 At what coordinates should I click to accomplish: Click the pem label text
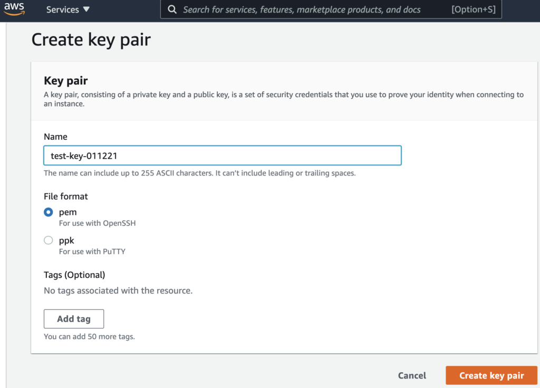(x=67, y=212)
